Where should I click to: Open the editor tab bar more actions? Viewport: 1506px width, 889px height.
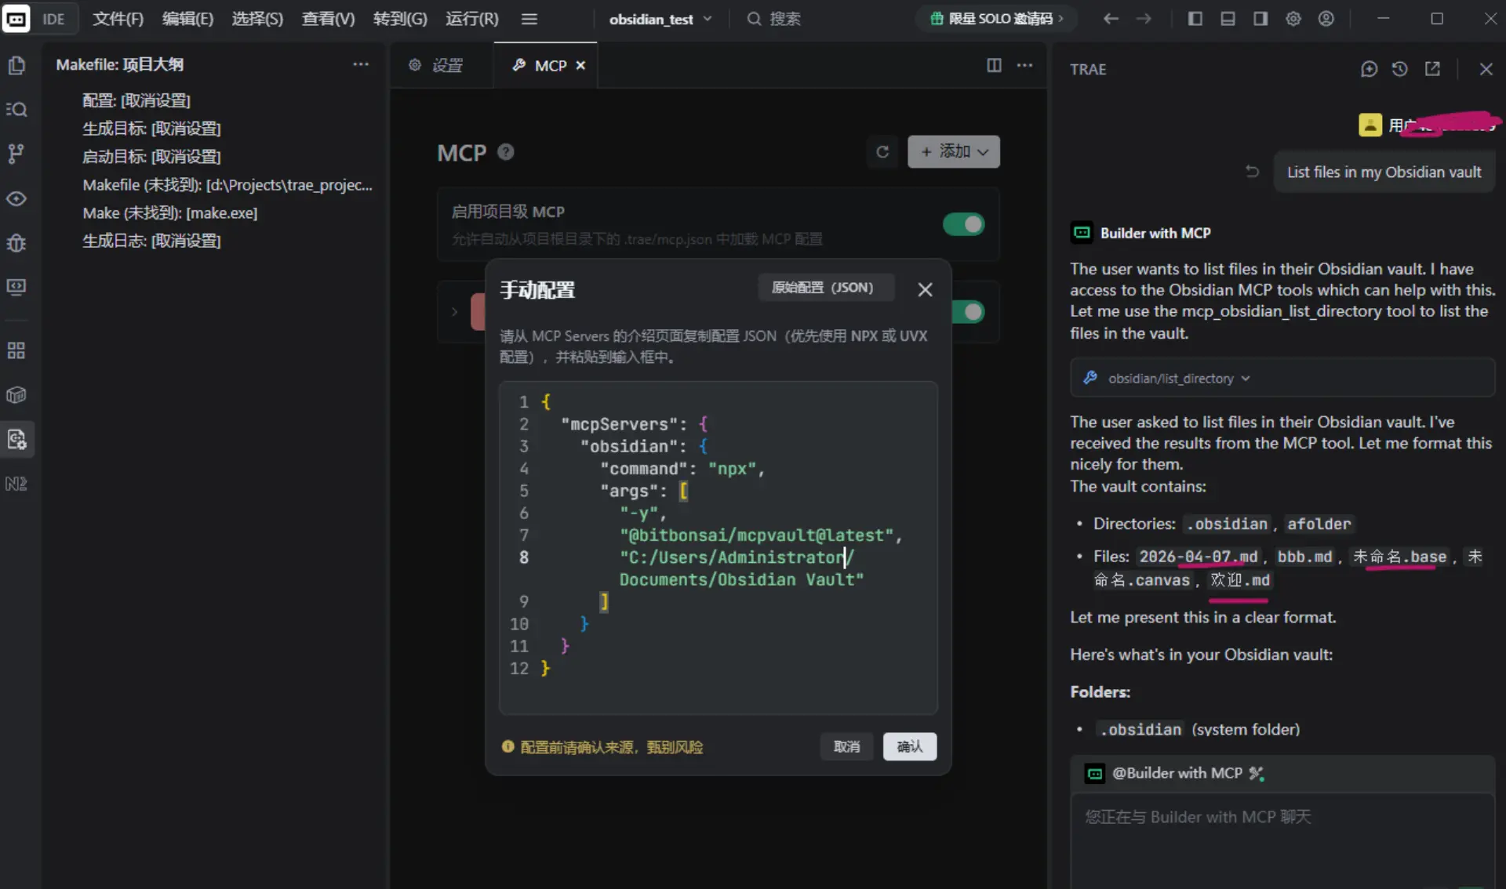click(x=1024, y=65)
